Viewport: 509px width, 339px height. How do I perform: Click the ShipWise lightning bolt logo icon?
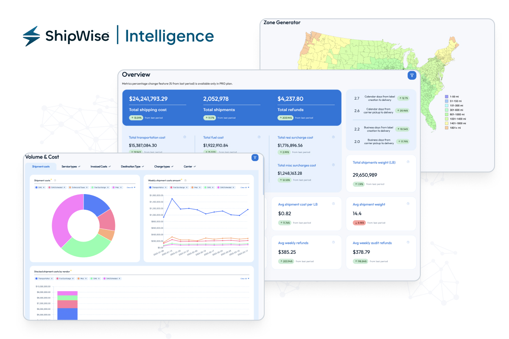point(31,36)
